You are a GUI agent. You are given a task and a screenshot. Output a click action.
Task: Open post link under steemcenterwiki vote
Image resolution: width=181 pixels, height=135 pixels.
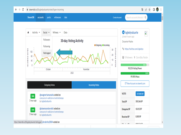pyautogui.click(x=52, y=112)
